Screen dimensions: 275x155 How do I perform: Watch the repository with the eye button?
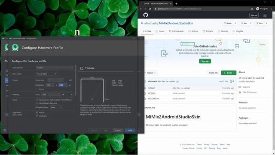[x=228, y=23]
